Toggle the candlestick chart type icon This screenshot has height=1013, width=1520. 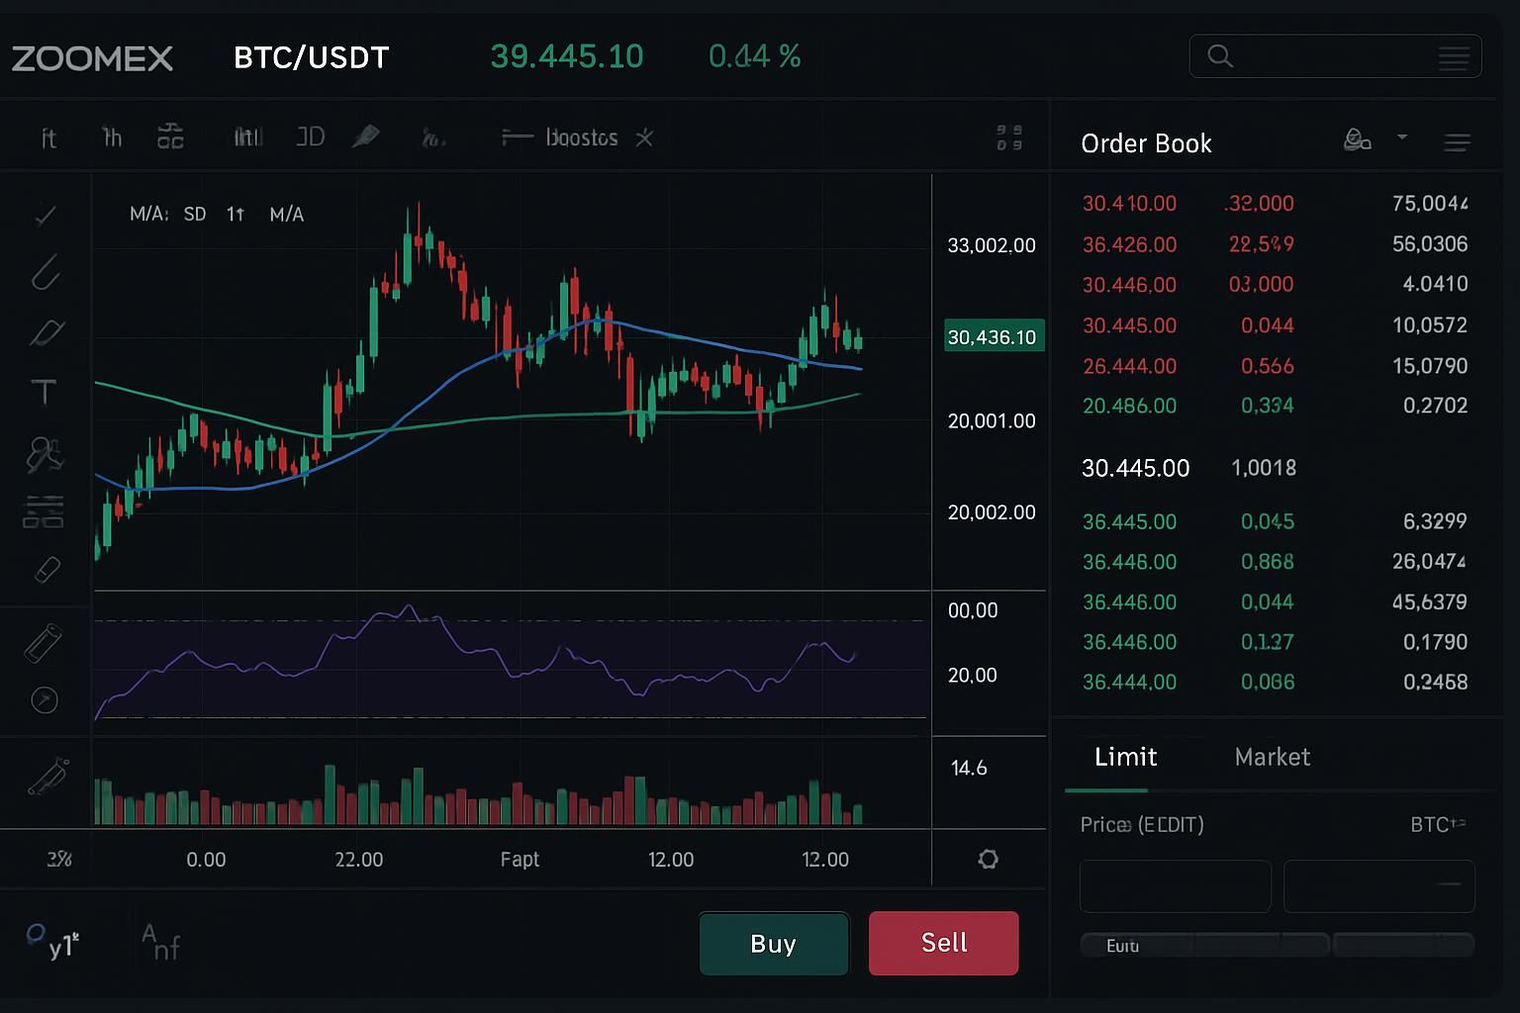[246, 138]
